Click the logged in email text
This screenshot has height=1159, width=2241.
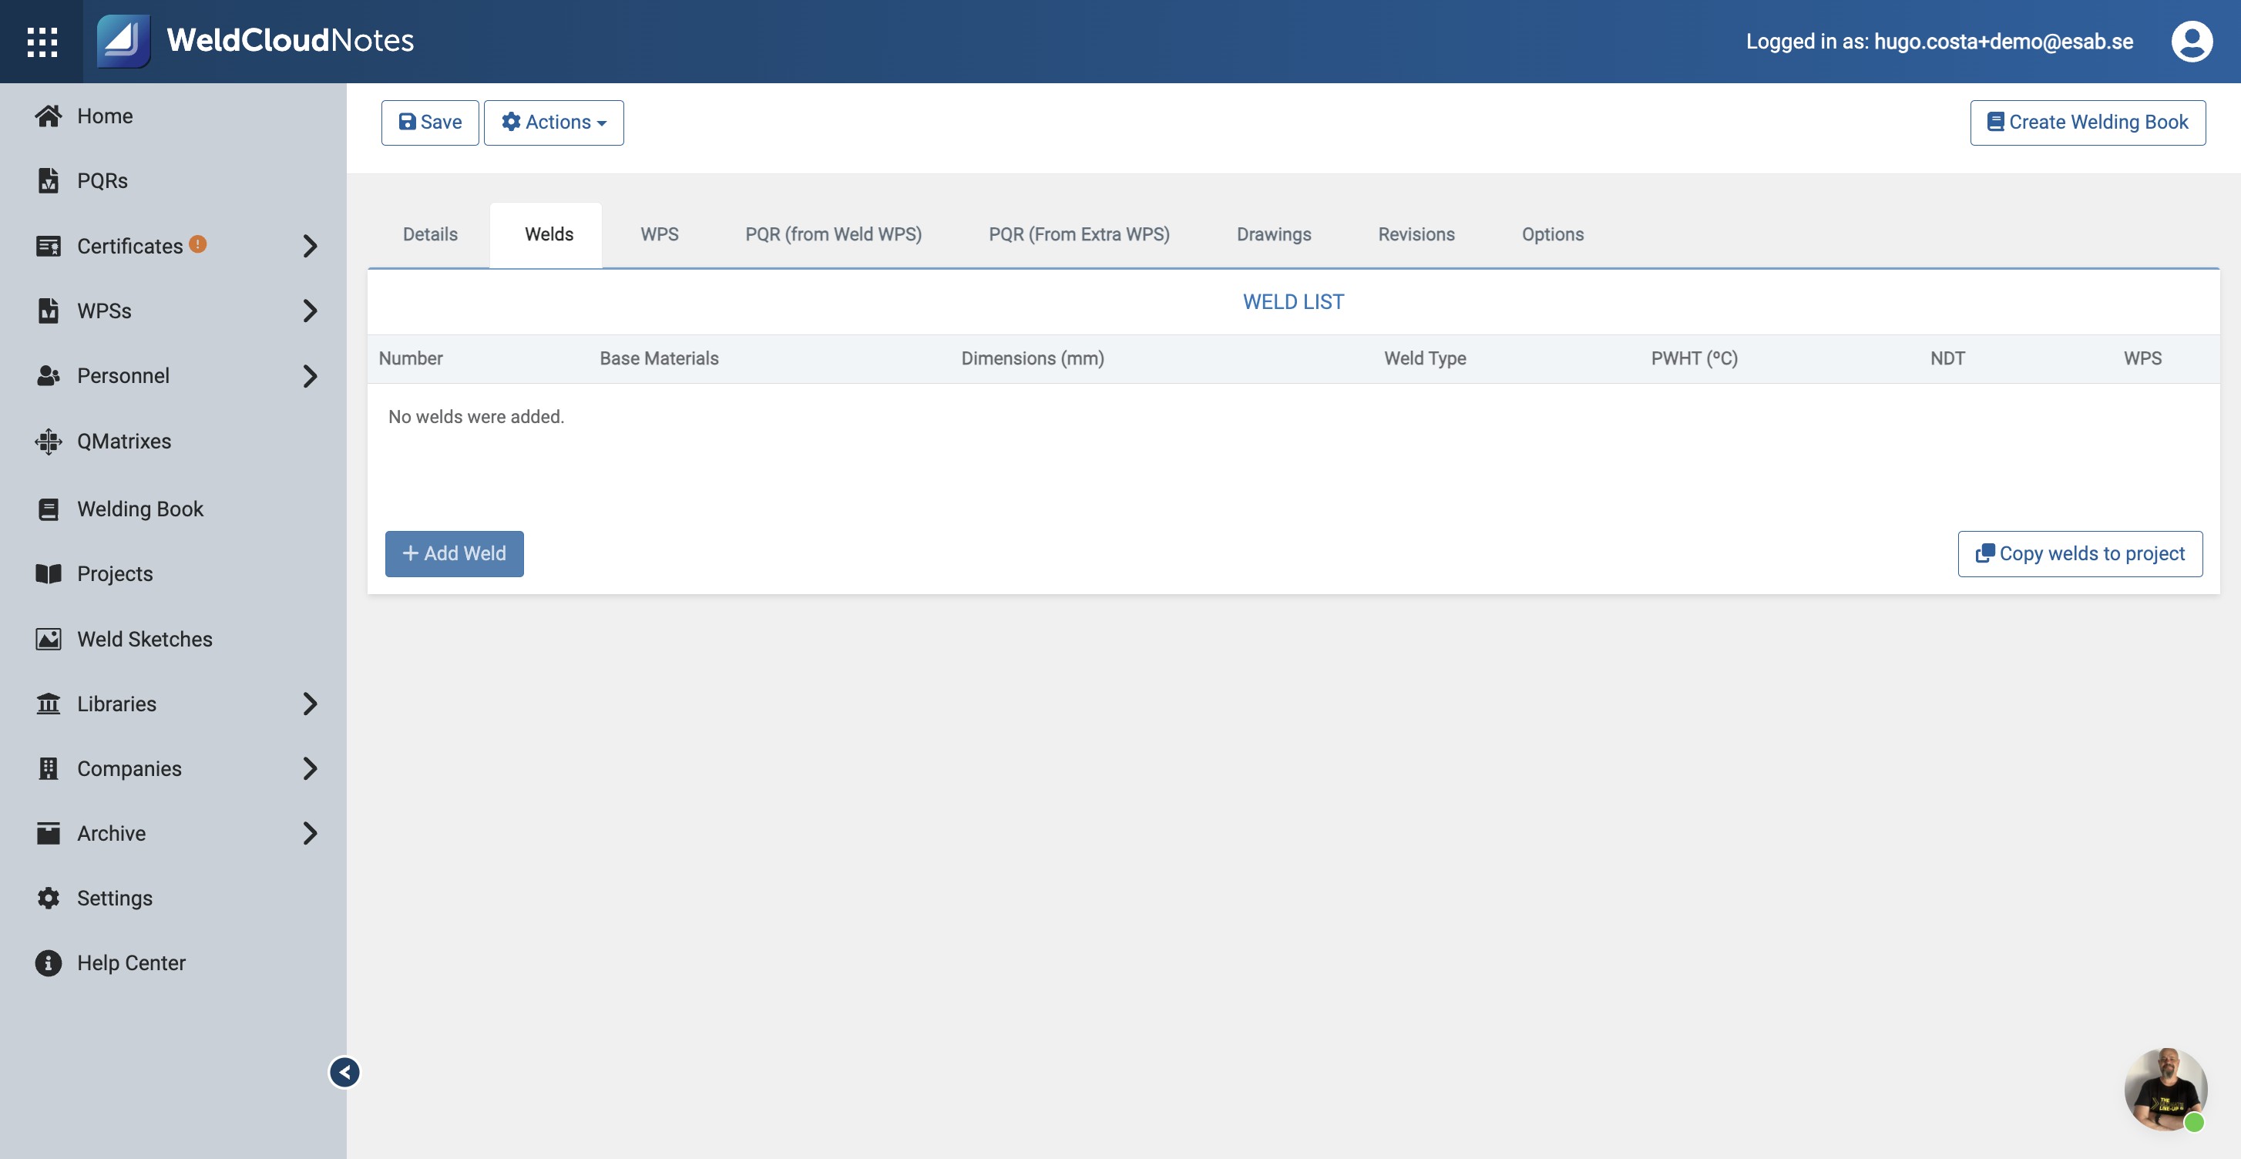tap(2003, 41)
